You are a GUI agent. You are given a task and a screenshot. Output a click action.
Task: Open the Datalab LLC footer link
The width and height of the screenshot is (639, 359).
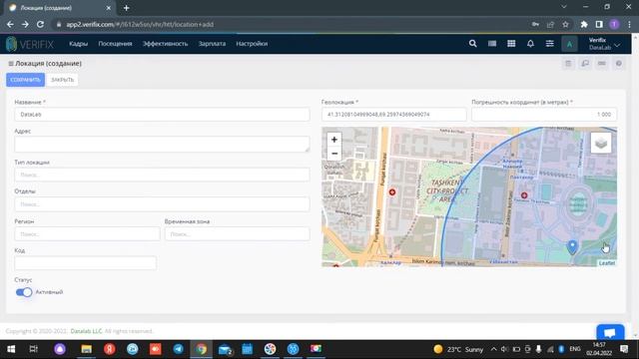pos(86,331)
